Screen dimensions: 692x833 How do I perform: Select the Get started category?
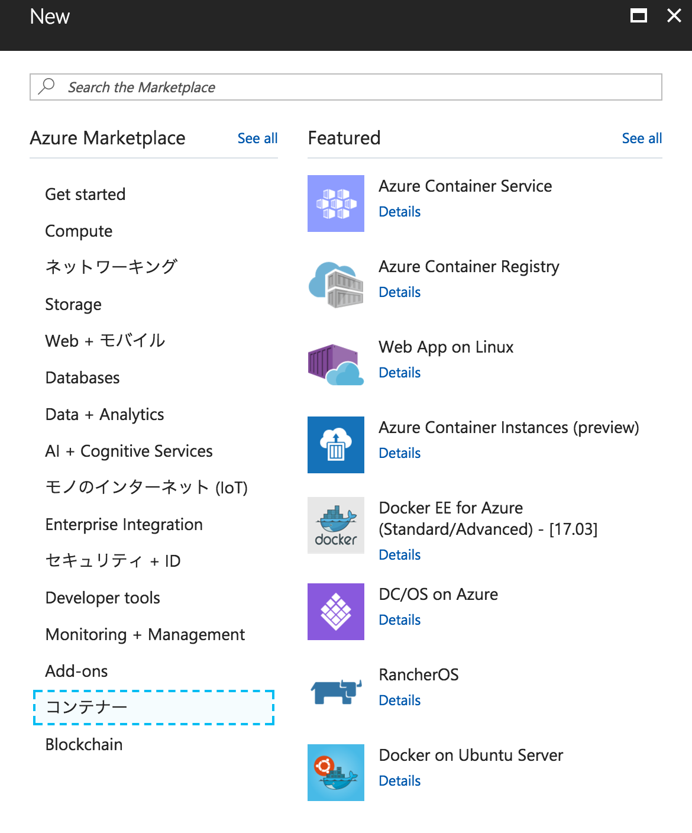[x=85, y=194]
